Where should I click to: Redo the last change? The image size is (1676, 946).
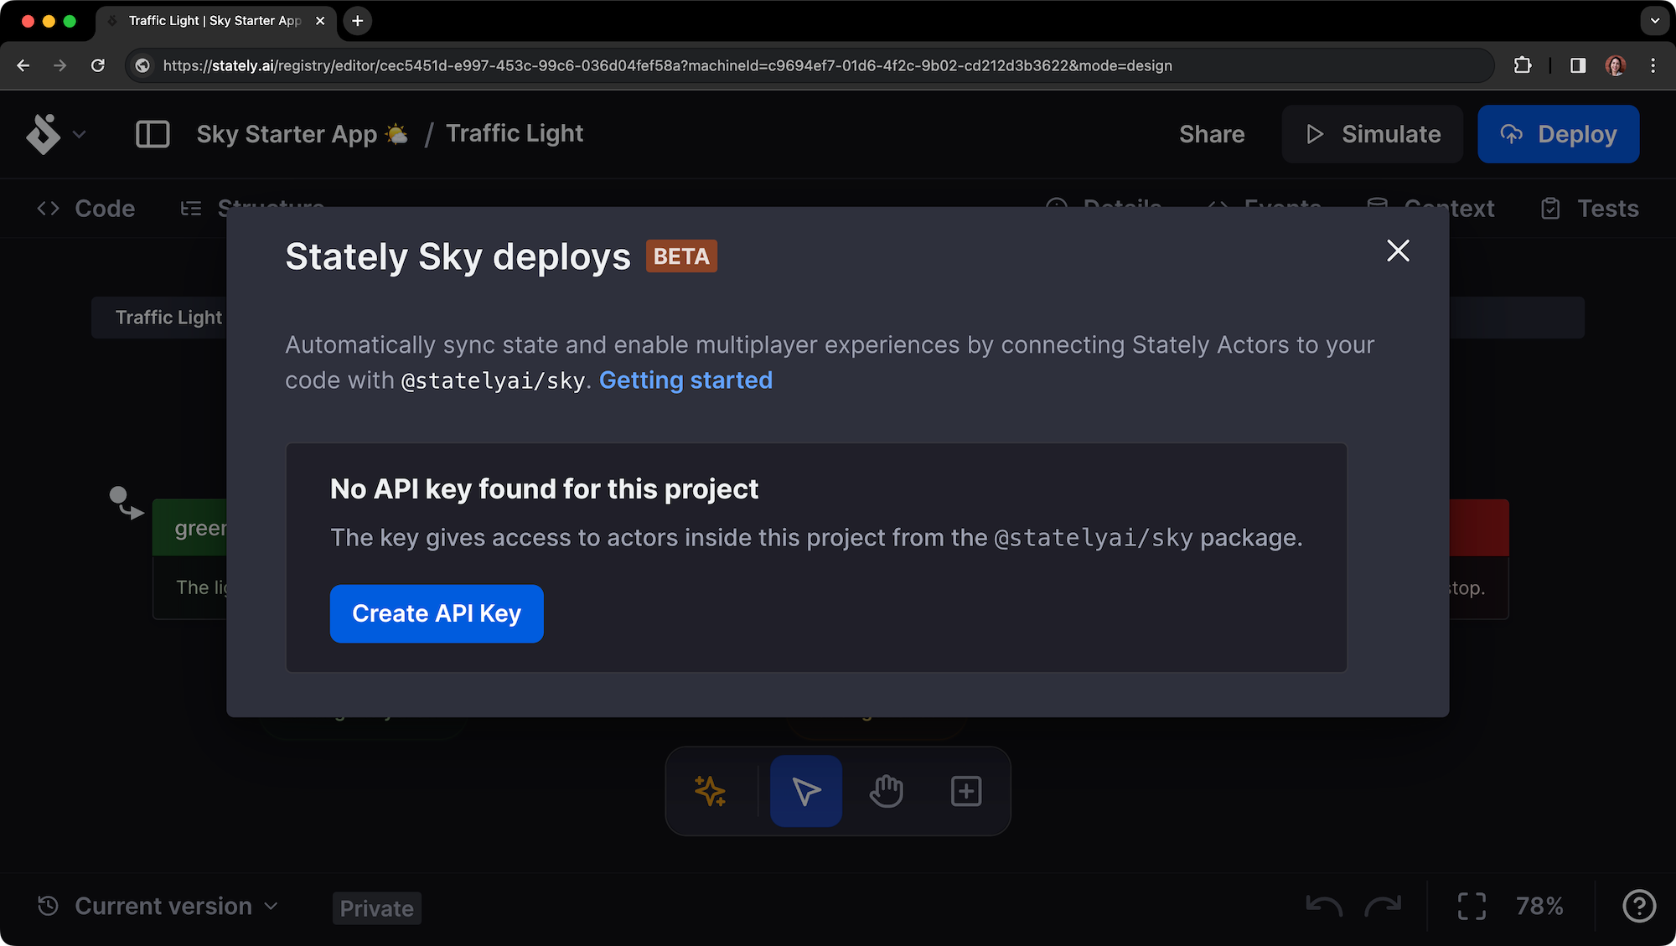coord(1382,906)
